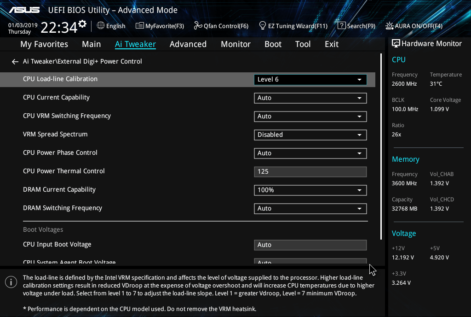
Task: Click the Hardware Monitor display icon
Action: (396, 43)
